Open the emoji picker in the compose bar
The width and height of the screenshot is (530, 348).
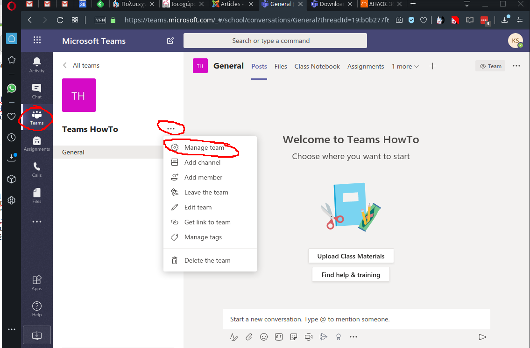click(x=264, y=337)
